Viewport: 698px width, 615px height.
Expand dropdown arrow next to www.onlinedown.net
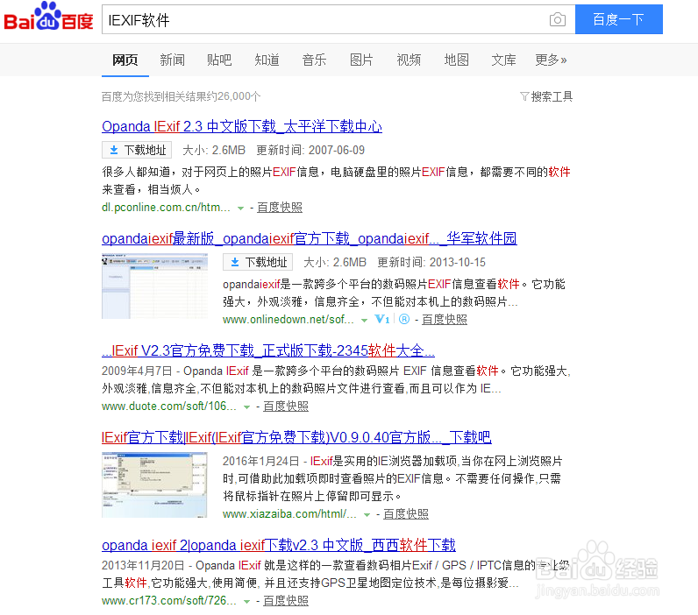point(364,320)
